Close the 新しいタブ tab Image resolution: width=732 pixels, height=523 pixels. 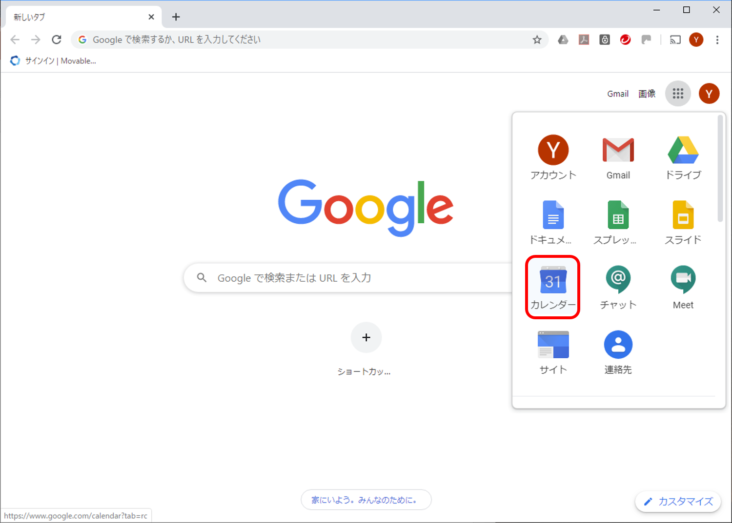point(151,17)
